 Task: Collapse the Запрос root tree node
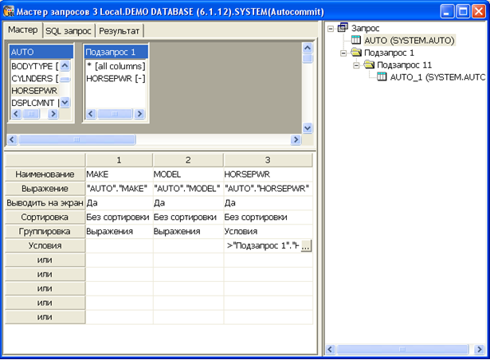coord(331,28)
